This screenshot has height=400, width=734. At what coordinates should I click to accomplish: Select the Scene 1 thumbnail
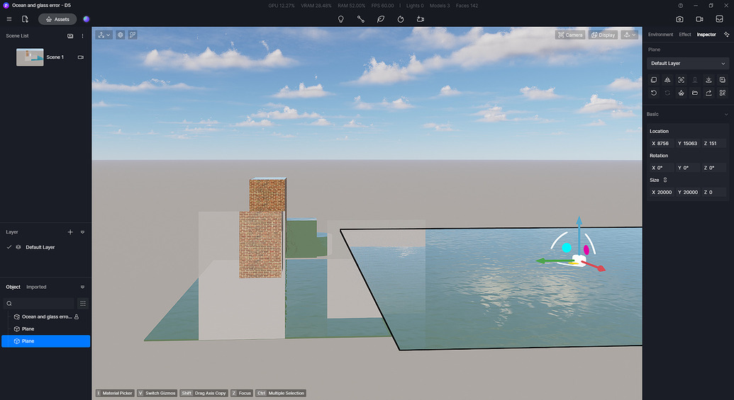30,57
